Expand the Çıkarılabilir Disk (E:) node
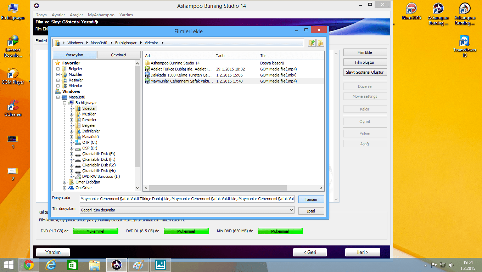482x272 pixels. coord(72,154)
